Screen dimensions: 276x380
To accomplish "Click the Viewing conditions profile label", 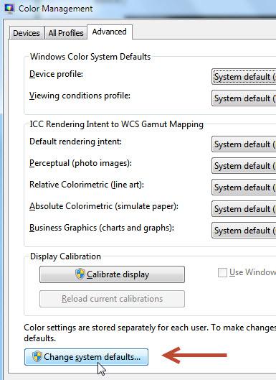I will (80, 96).
